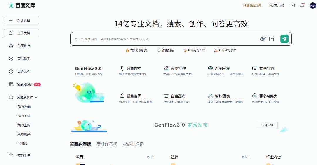Click the 更多AI能力 icon

[255, 96]
